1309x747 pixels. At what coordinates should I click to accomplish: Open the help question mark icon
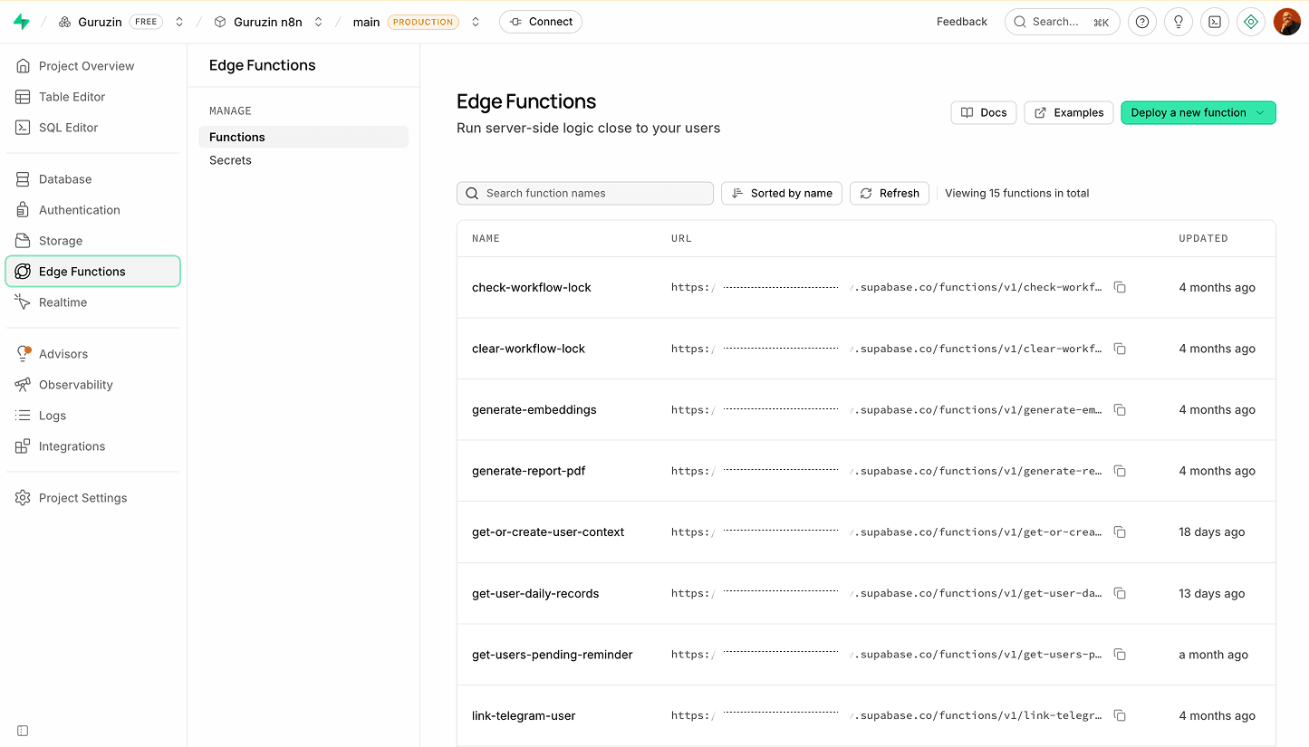coord(1142,22)
